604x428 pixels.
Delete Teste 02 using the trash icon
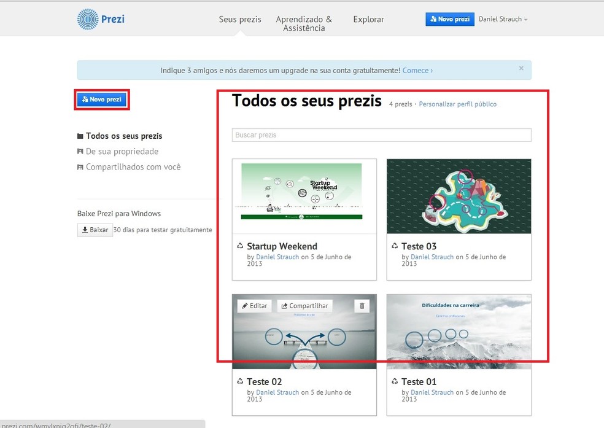point(362,305)
